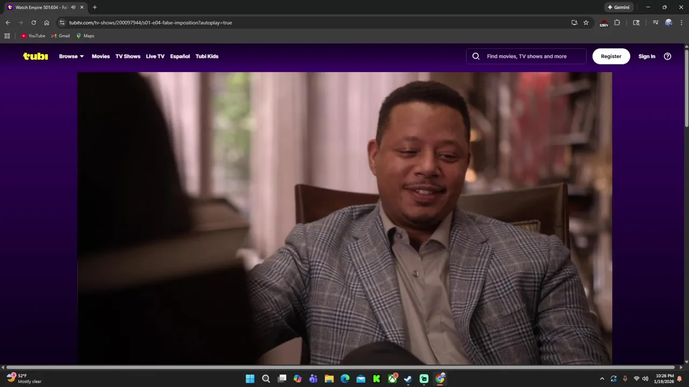This screenshot has height=387, width=689.
Task: Reload the current page
Action: pos(33,23)
